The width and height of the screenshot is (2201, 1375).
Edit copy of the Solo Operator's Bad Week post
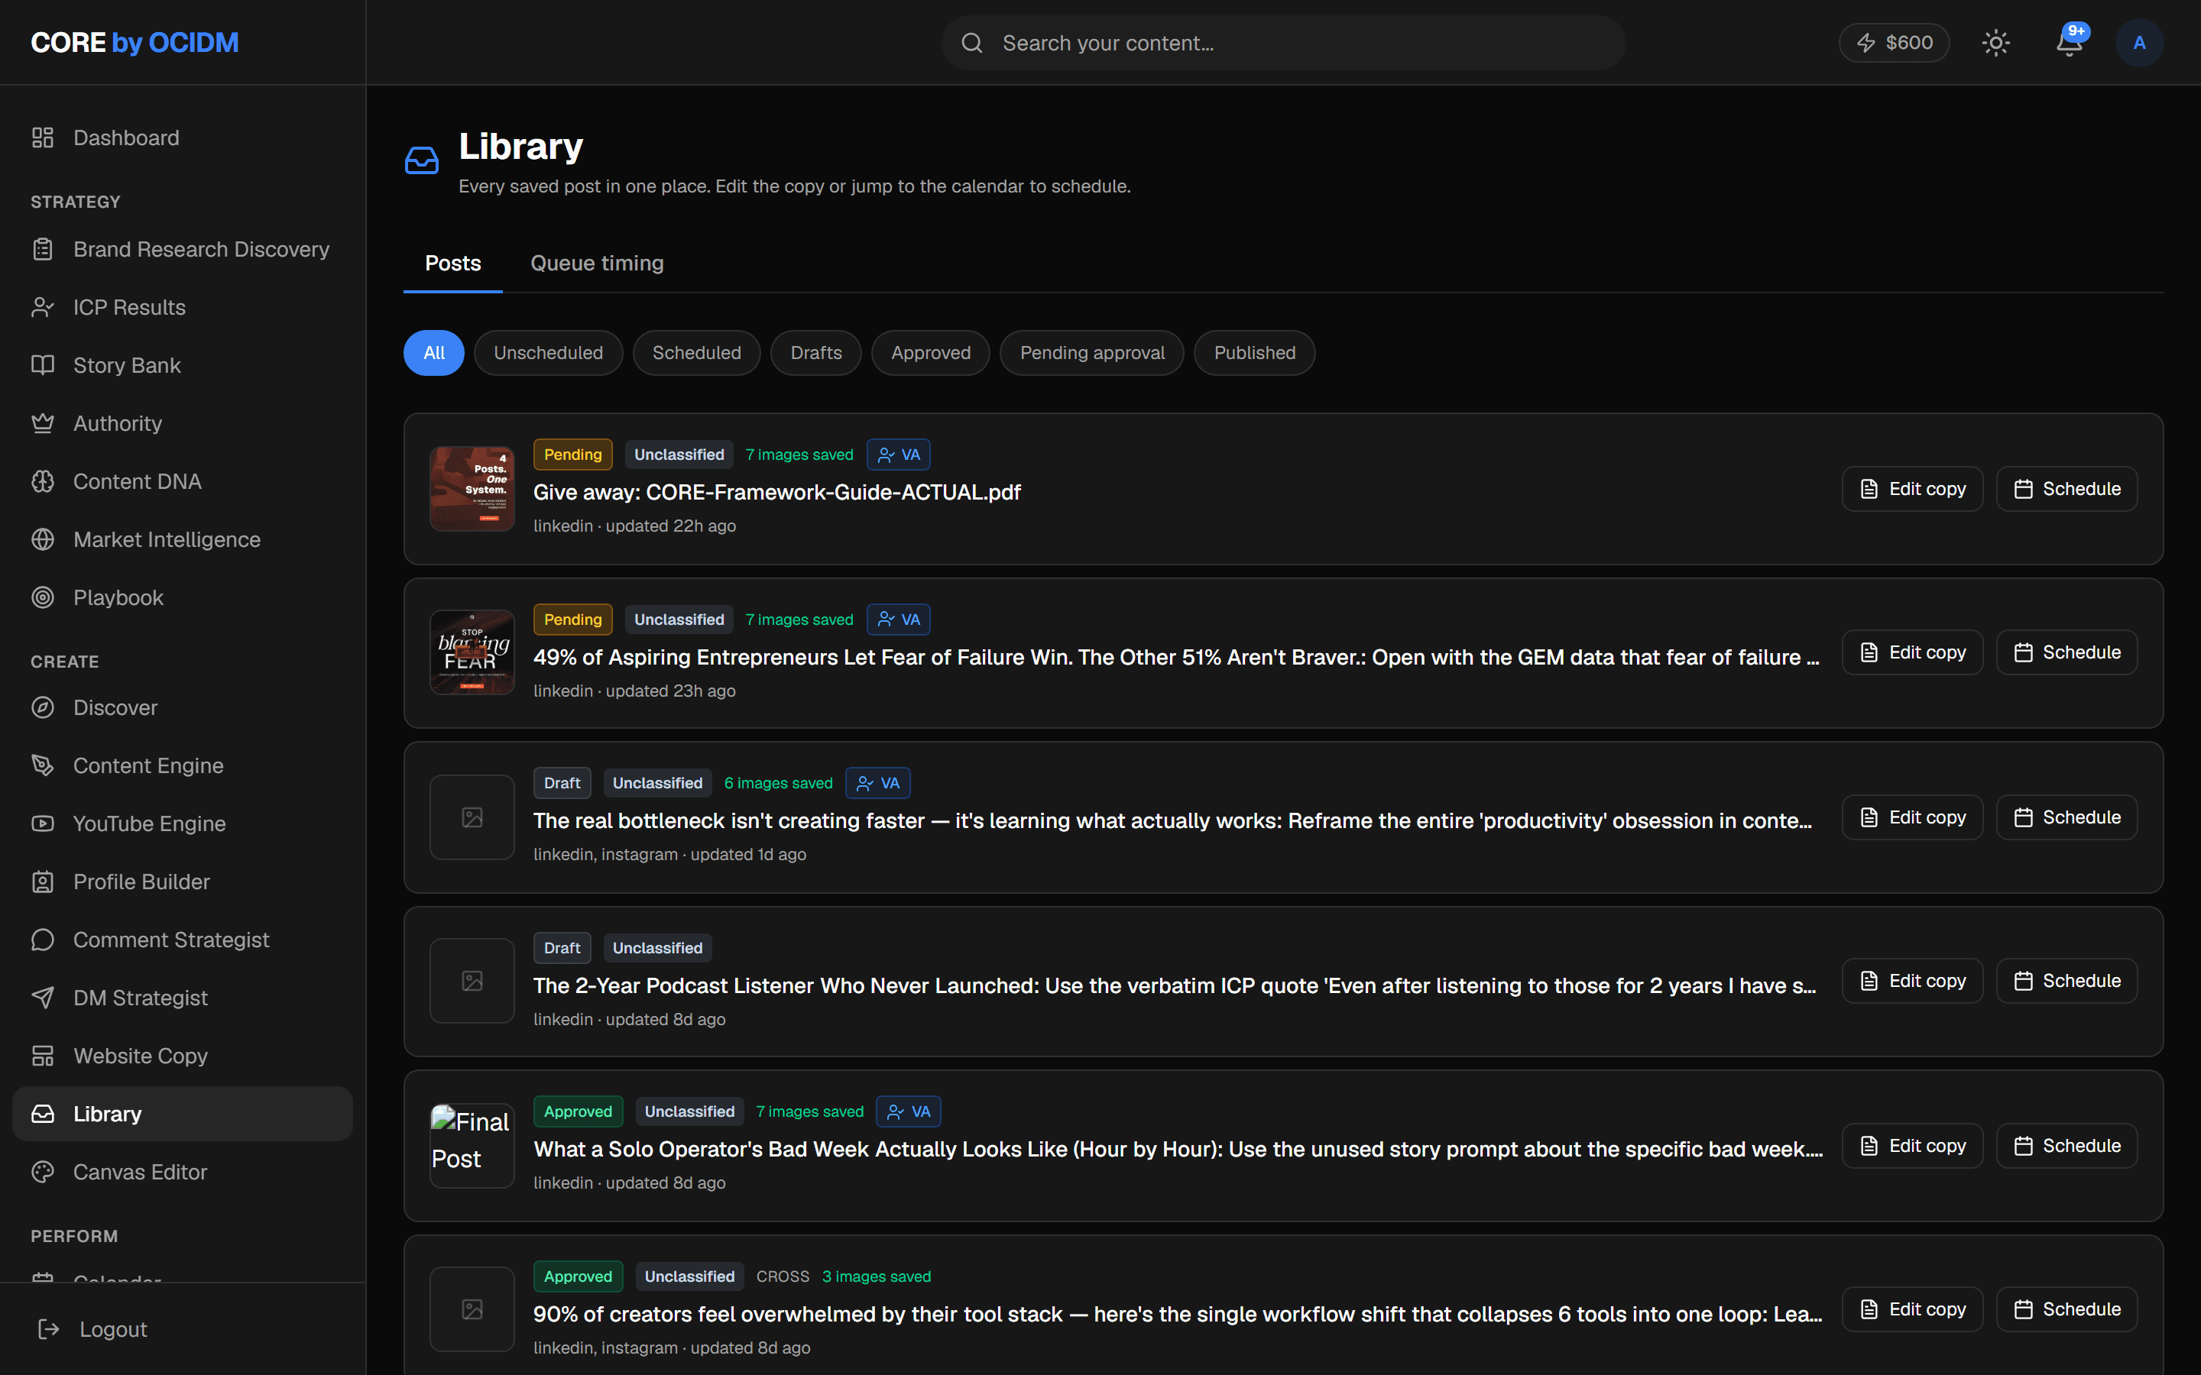[x=1913, y=1146]
